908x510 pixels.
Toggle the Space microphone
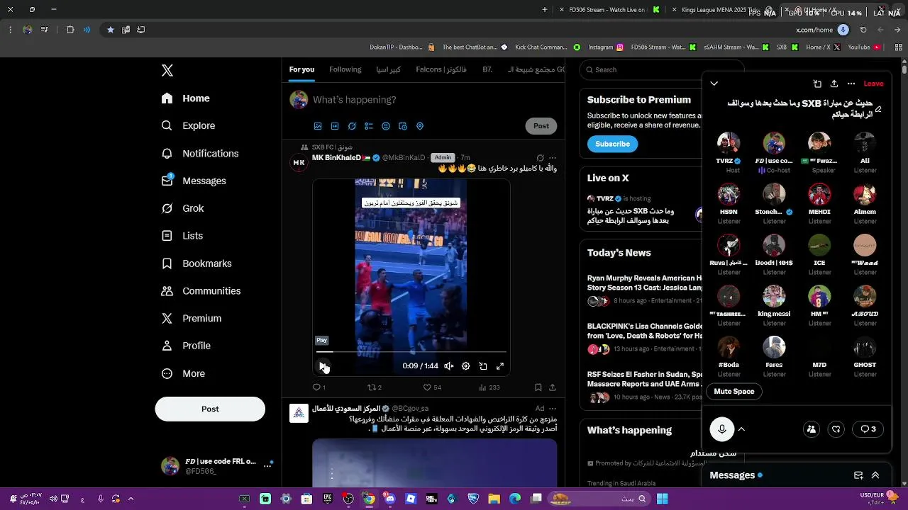(x=722, y=429)
